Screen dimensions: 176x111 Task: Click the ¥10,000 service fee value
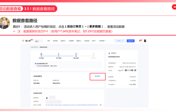[133, 80]
